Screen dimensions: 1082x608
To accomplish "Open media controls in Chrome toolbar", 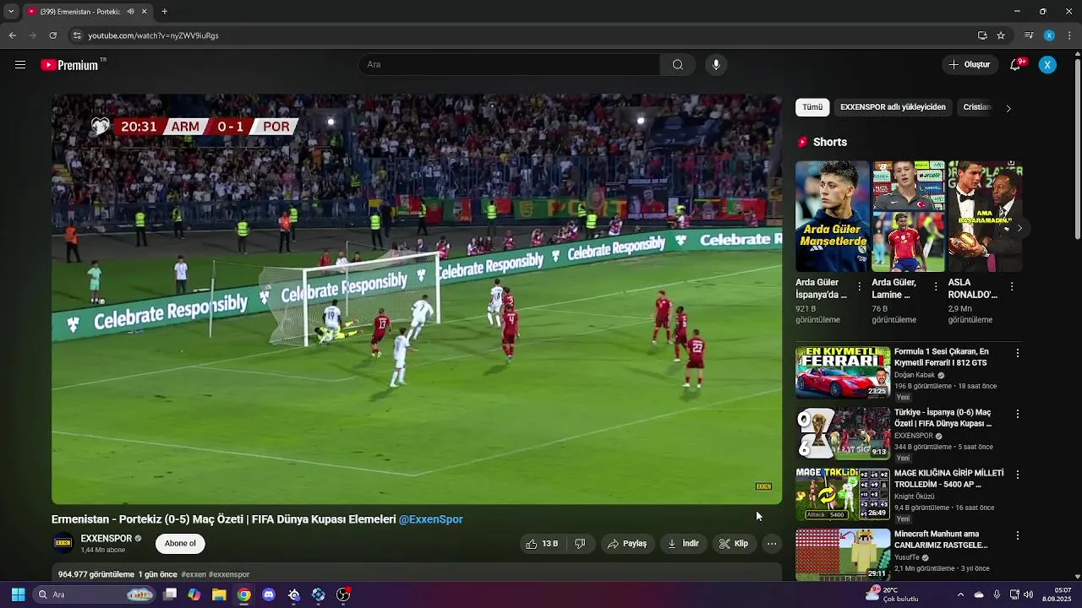I will click(1029, 35).
